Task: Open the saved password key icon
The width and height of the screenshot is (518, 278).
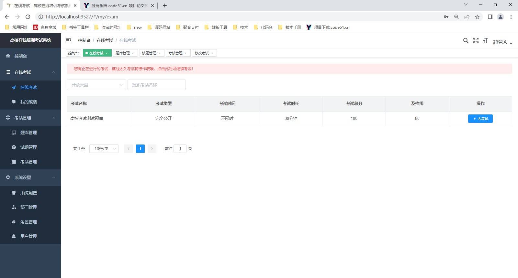Action: coord(446,17)
